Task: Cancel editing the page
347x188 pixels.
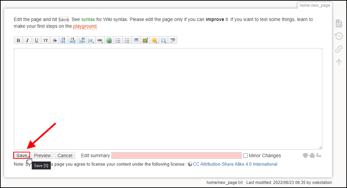Action: coord(65,155)
